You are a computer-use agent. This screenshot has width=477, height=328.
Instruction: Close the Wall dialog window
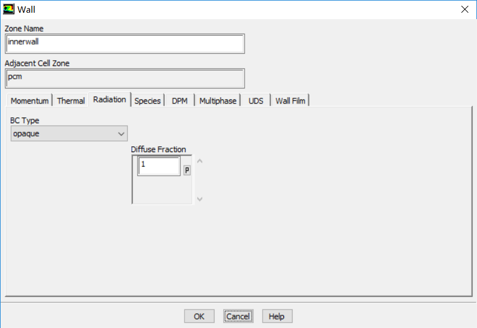click(x=464, y=9)
